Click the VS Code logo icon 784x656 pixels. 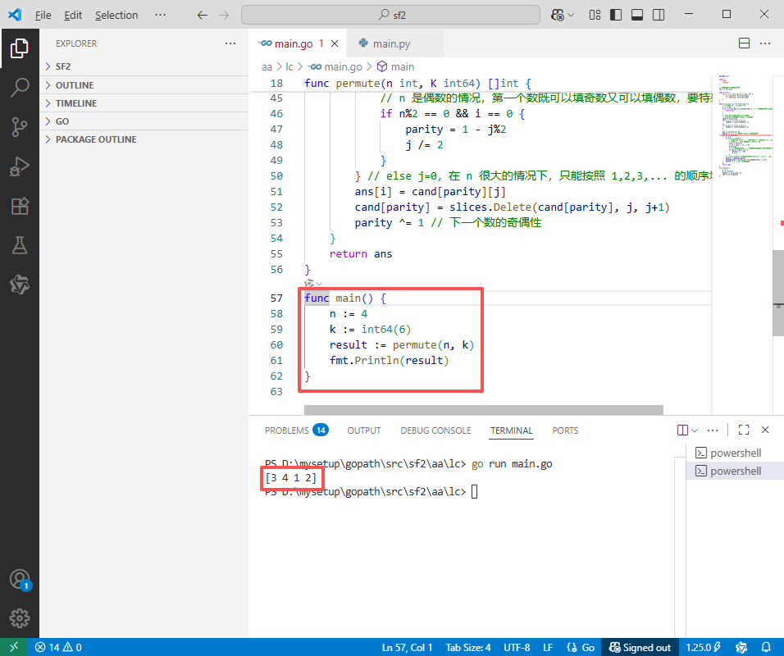coord(15,15)
